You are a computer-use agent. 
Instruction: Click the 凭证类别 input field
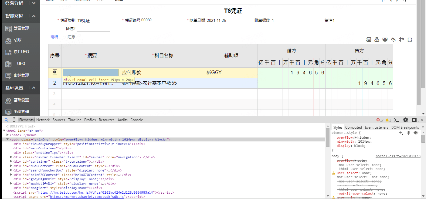93,21
